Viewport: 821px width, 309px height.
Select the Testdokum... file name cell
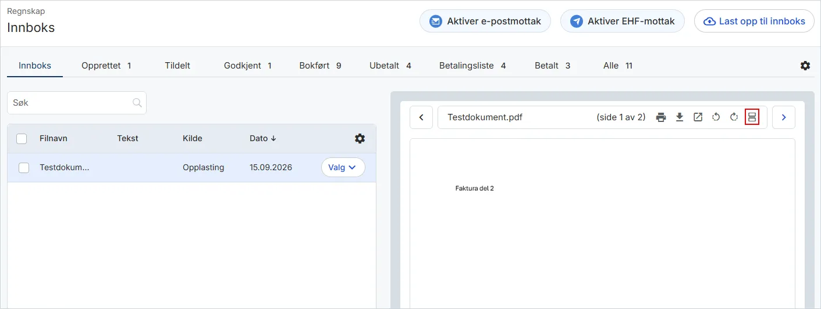[65, 167]
